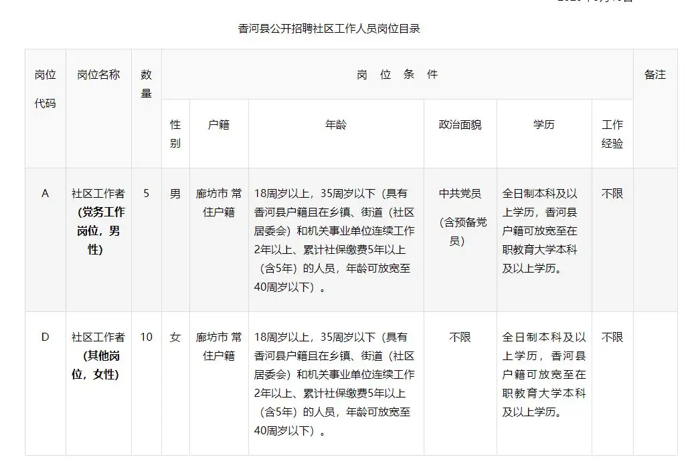The width and height of the screenshot is (694, 463).
Task: Select the position code D cell
Action: point(46,337)
